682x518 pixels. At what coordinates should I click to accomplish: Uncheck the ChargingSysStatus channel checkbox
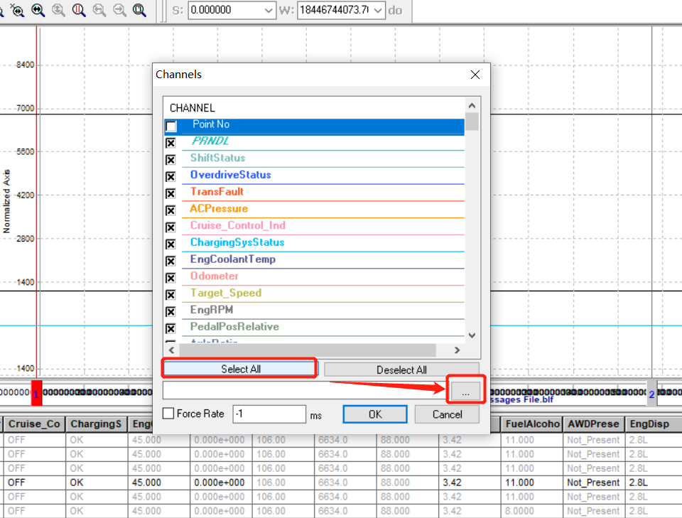click(x=170, y=244)
